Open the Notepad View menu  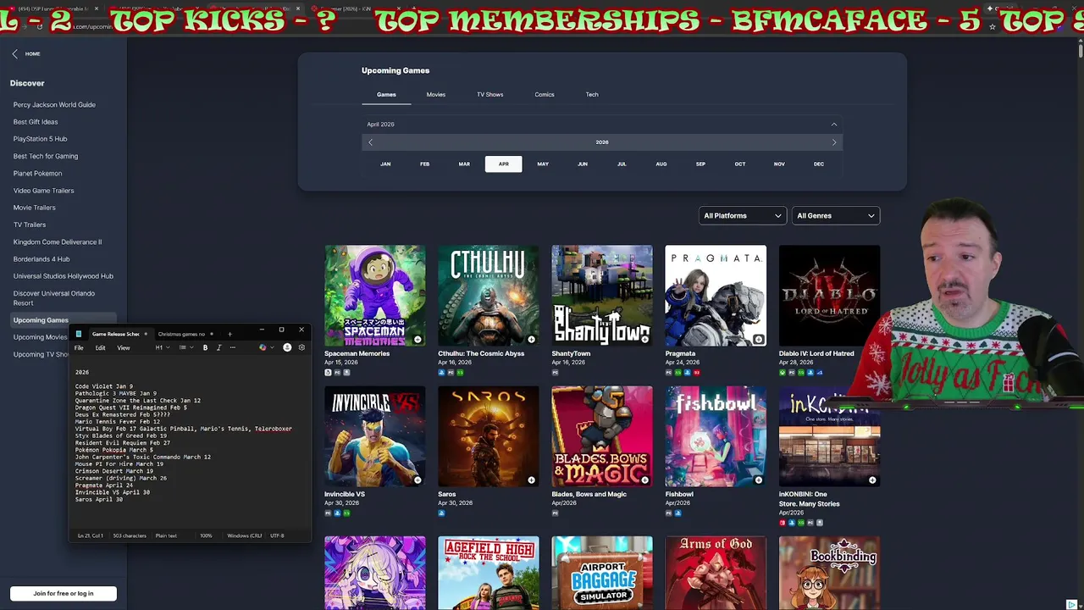[x=124, y=347]
